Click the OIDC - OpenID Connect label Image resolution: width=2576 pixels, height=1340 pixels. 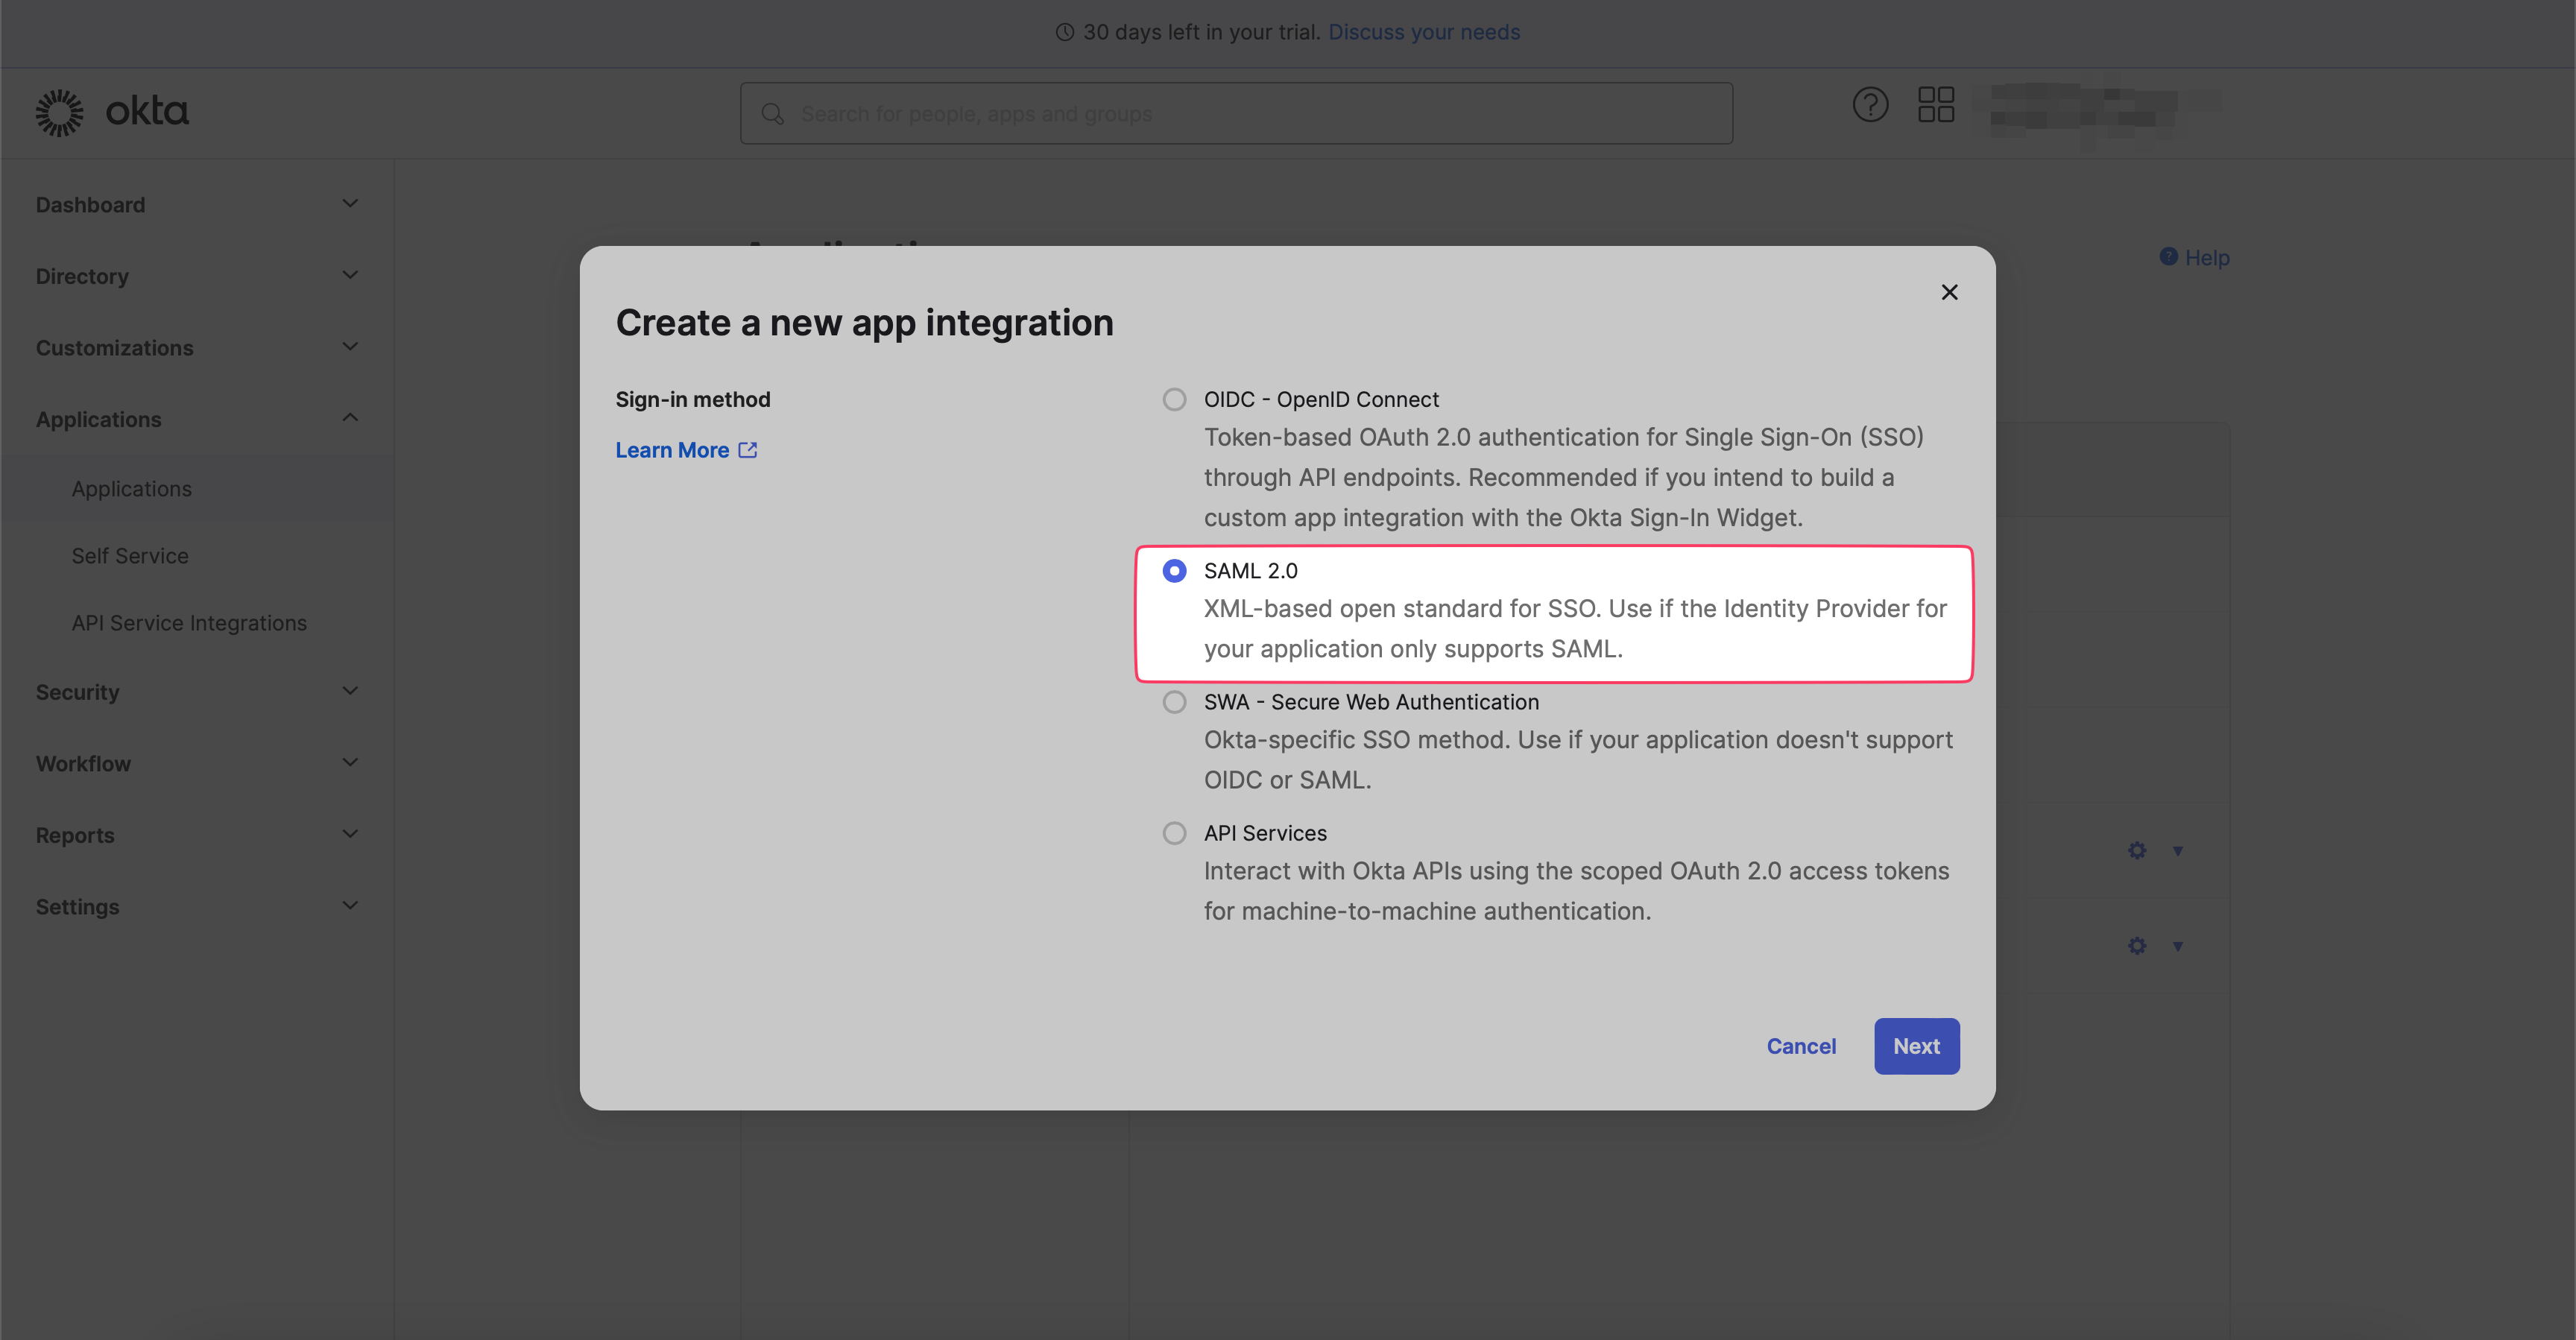click(x=1321, y=400)
